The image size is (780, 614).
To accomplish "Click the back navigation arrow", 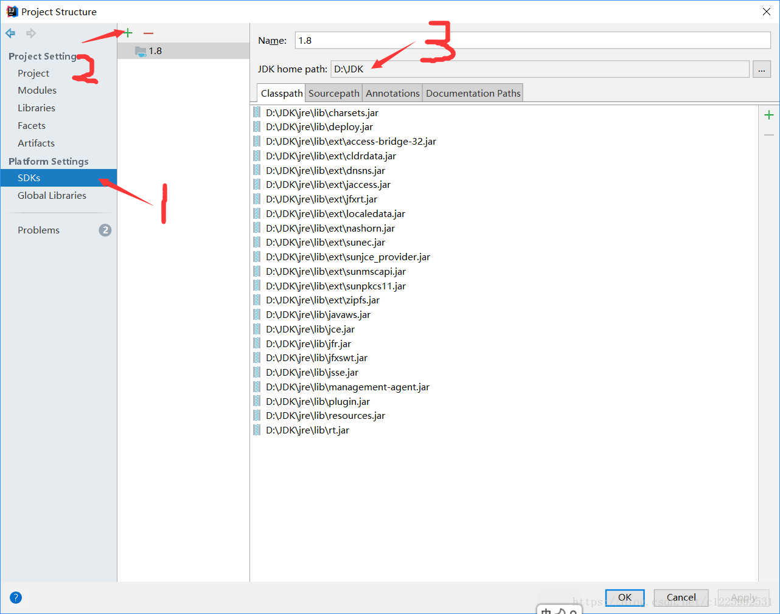I will 10,33.
